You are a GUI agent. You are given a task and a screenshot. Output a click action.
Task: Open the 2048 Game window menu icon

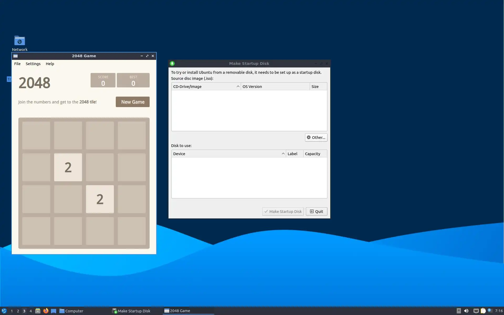coord(15,56)
